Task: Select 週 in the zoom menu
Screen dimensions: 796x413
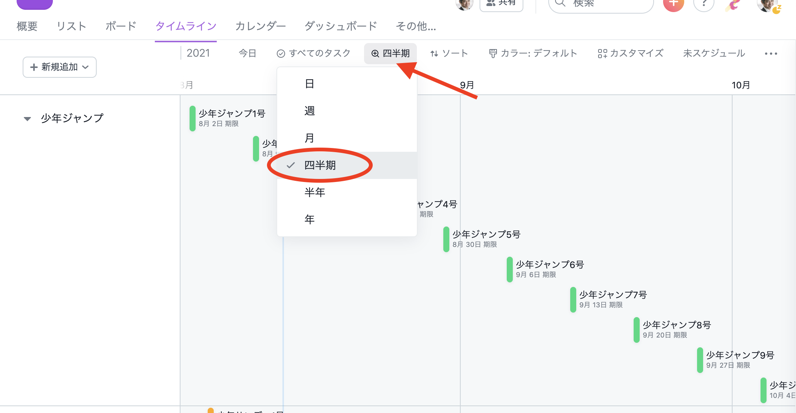Action: click(310, 111)
